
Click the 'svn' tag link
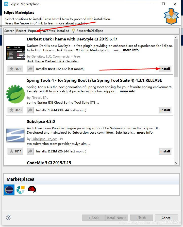pos(29,144)
